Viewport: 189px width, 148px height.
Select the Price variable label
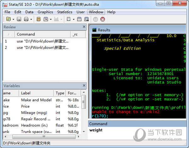(x=25, y=106)
